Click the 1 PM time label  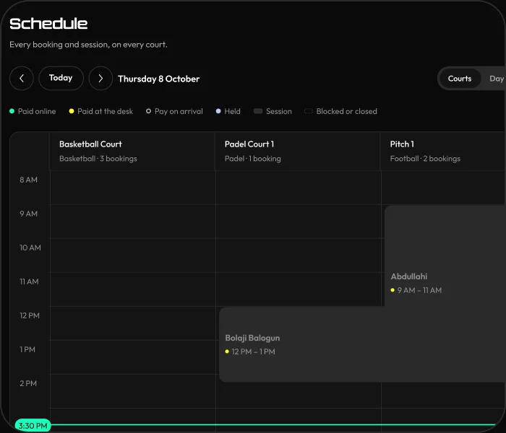(x=27, y=349)
